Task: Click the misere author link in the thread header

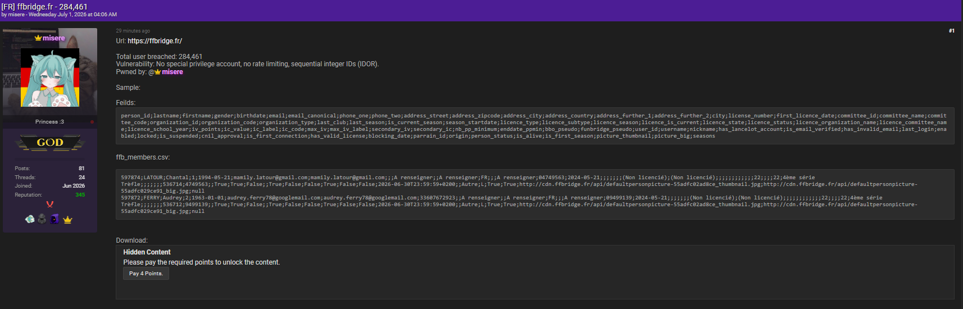Action: click(x=16, y=15)
